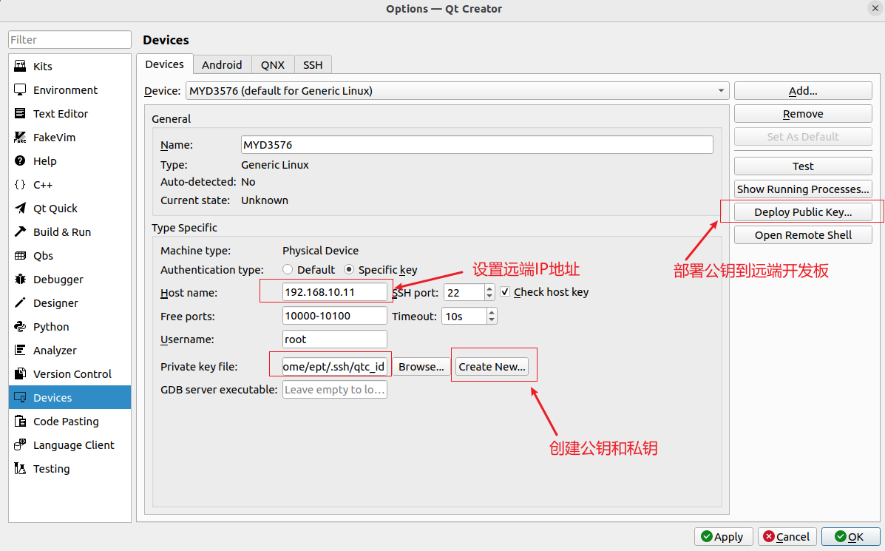Screen dimensions: 885x551
Task: Click the Apply button
Action: pyautogui.click(x=723, y=537)
